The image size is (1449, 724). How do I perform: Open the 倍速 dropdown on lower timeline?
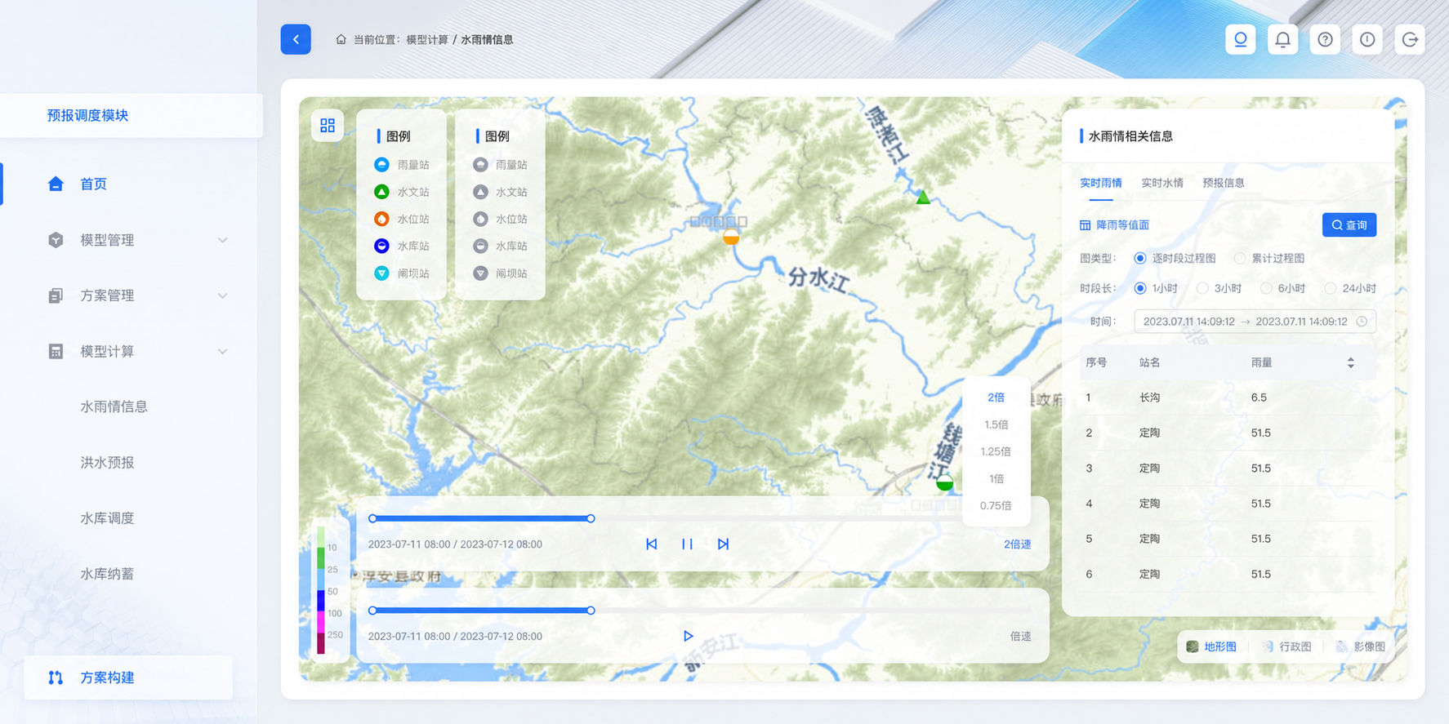[x=1020, y=636]
